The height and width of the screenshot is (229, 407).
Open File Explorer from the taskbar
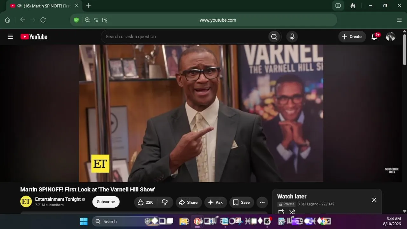pyautogui.click(x=184, y=221)
